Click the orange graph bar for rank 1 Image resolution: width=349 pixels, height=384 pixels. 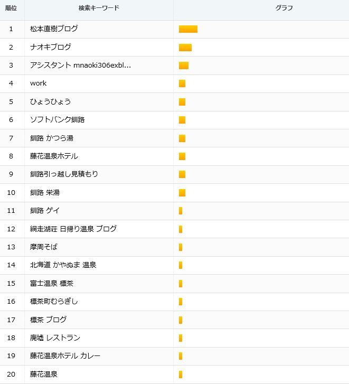point(188,29)
